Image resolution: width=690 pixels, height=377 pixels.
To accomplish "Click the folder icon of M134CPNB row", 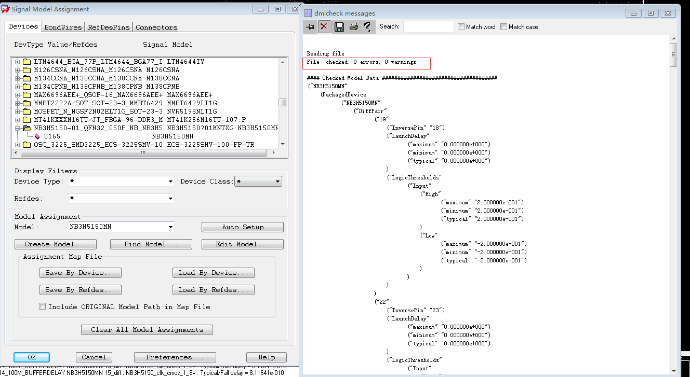I will tap(26, 87).
